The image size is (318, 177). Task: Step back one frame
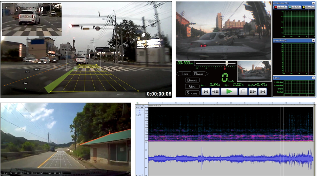tap(216, 92)
